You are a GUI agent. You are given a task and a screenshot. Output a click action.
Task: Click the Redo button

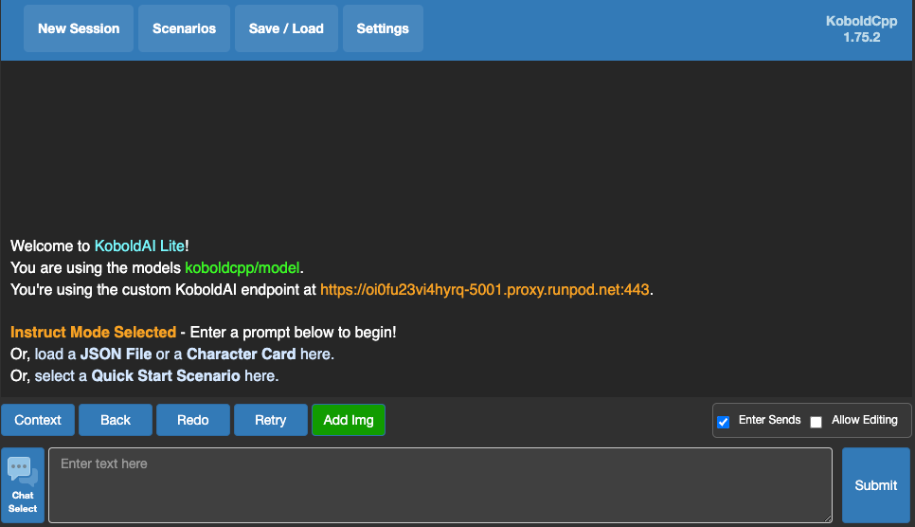point(193,420)
